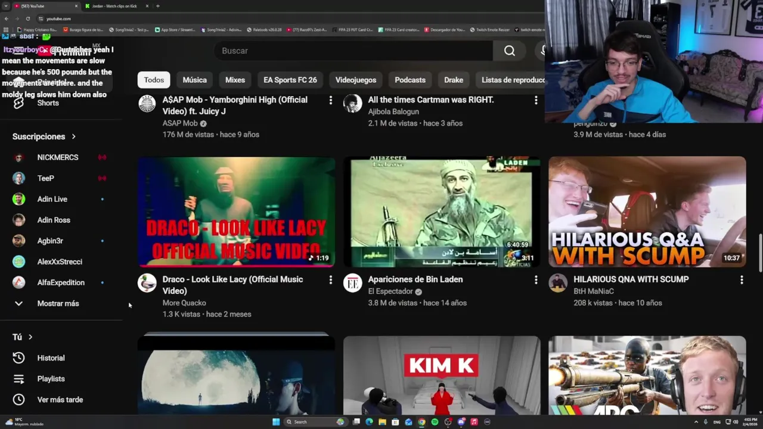Open Windows Start menu
Image resolution: width=763 pixels, height=429 pixels.
tap(276, 422)
